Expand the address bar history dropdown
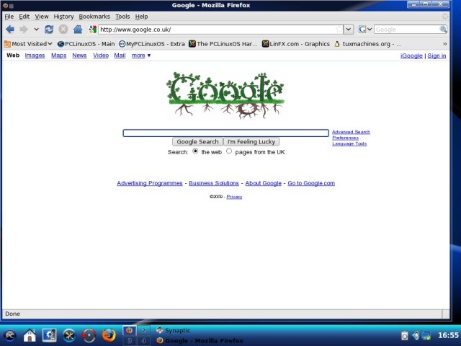461x346 pixels. pyautogui.click(x=349, y=29)
